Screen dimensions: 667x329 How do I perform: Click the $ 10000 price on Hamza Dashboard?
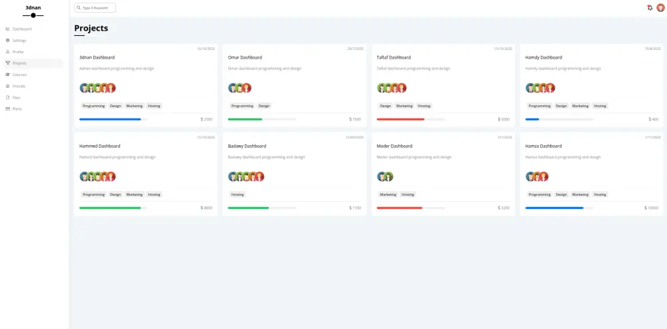[651, 208]
